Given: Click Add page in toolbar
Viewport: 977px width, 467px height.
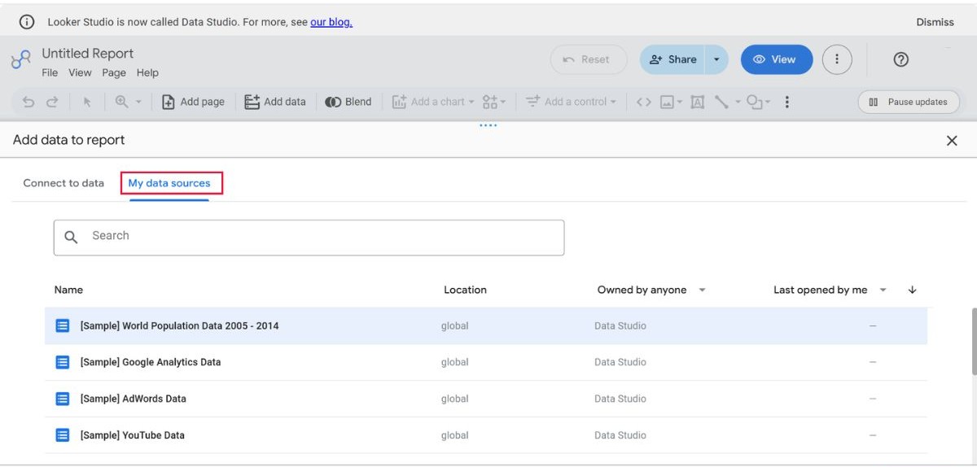Looking at the screenshot, I should pos(193,102).
